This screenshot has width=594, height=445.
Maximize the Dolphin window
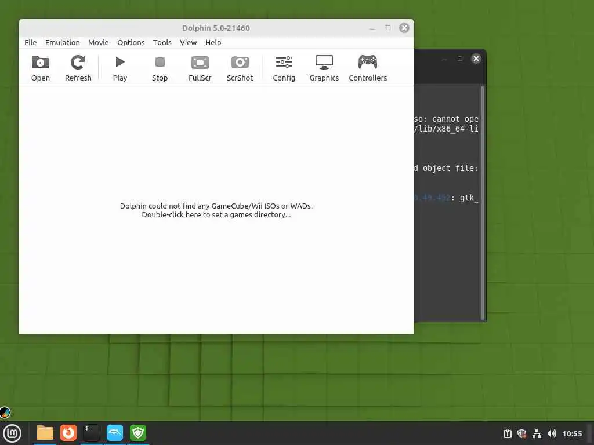(388, 28)
